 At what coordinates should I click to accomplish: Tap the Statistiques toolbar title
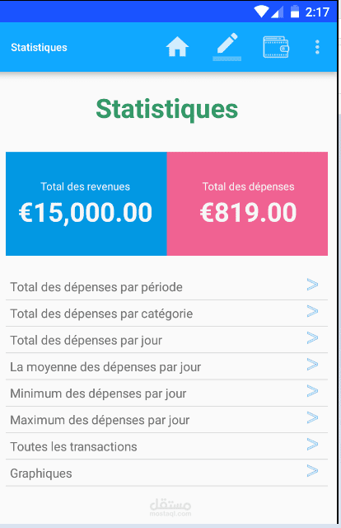[x=39, y=48]
